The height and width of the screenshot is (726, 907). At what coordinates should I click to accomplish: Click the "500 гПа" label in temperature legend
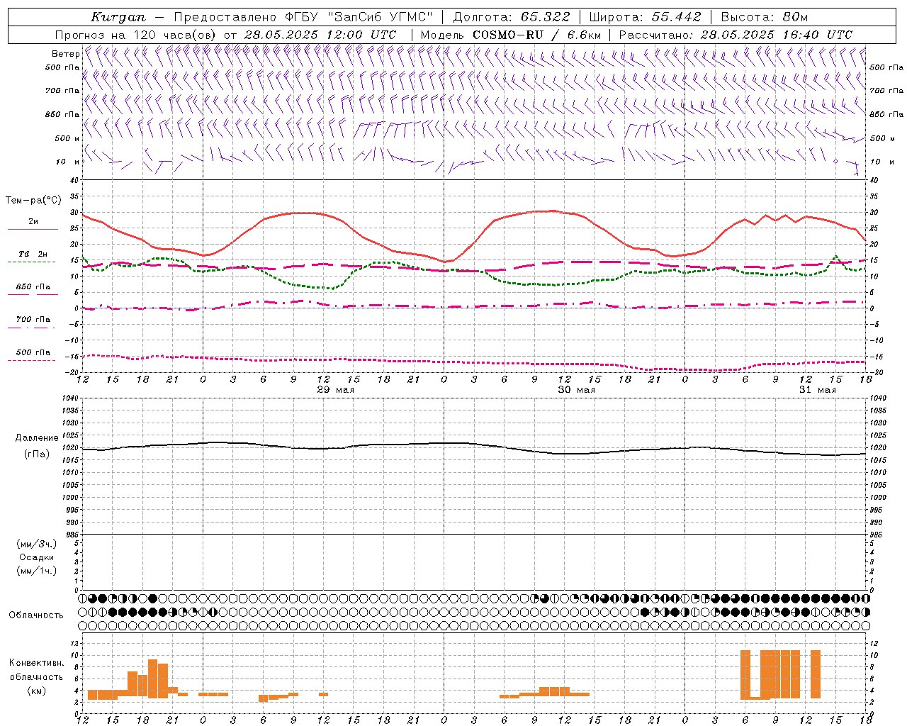coord(33,352)
